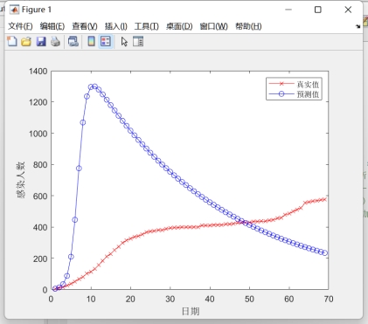Image resolution: width=368 pixels, height=324 pixels.
Task: Open the Property Inspector icon
Action: pos(138,41)
